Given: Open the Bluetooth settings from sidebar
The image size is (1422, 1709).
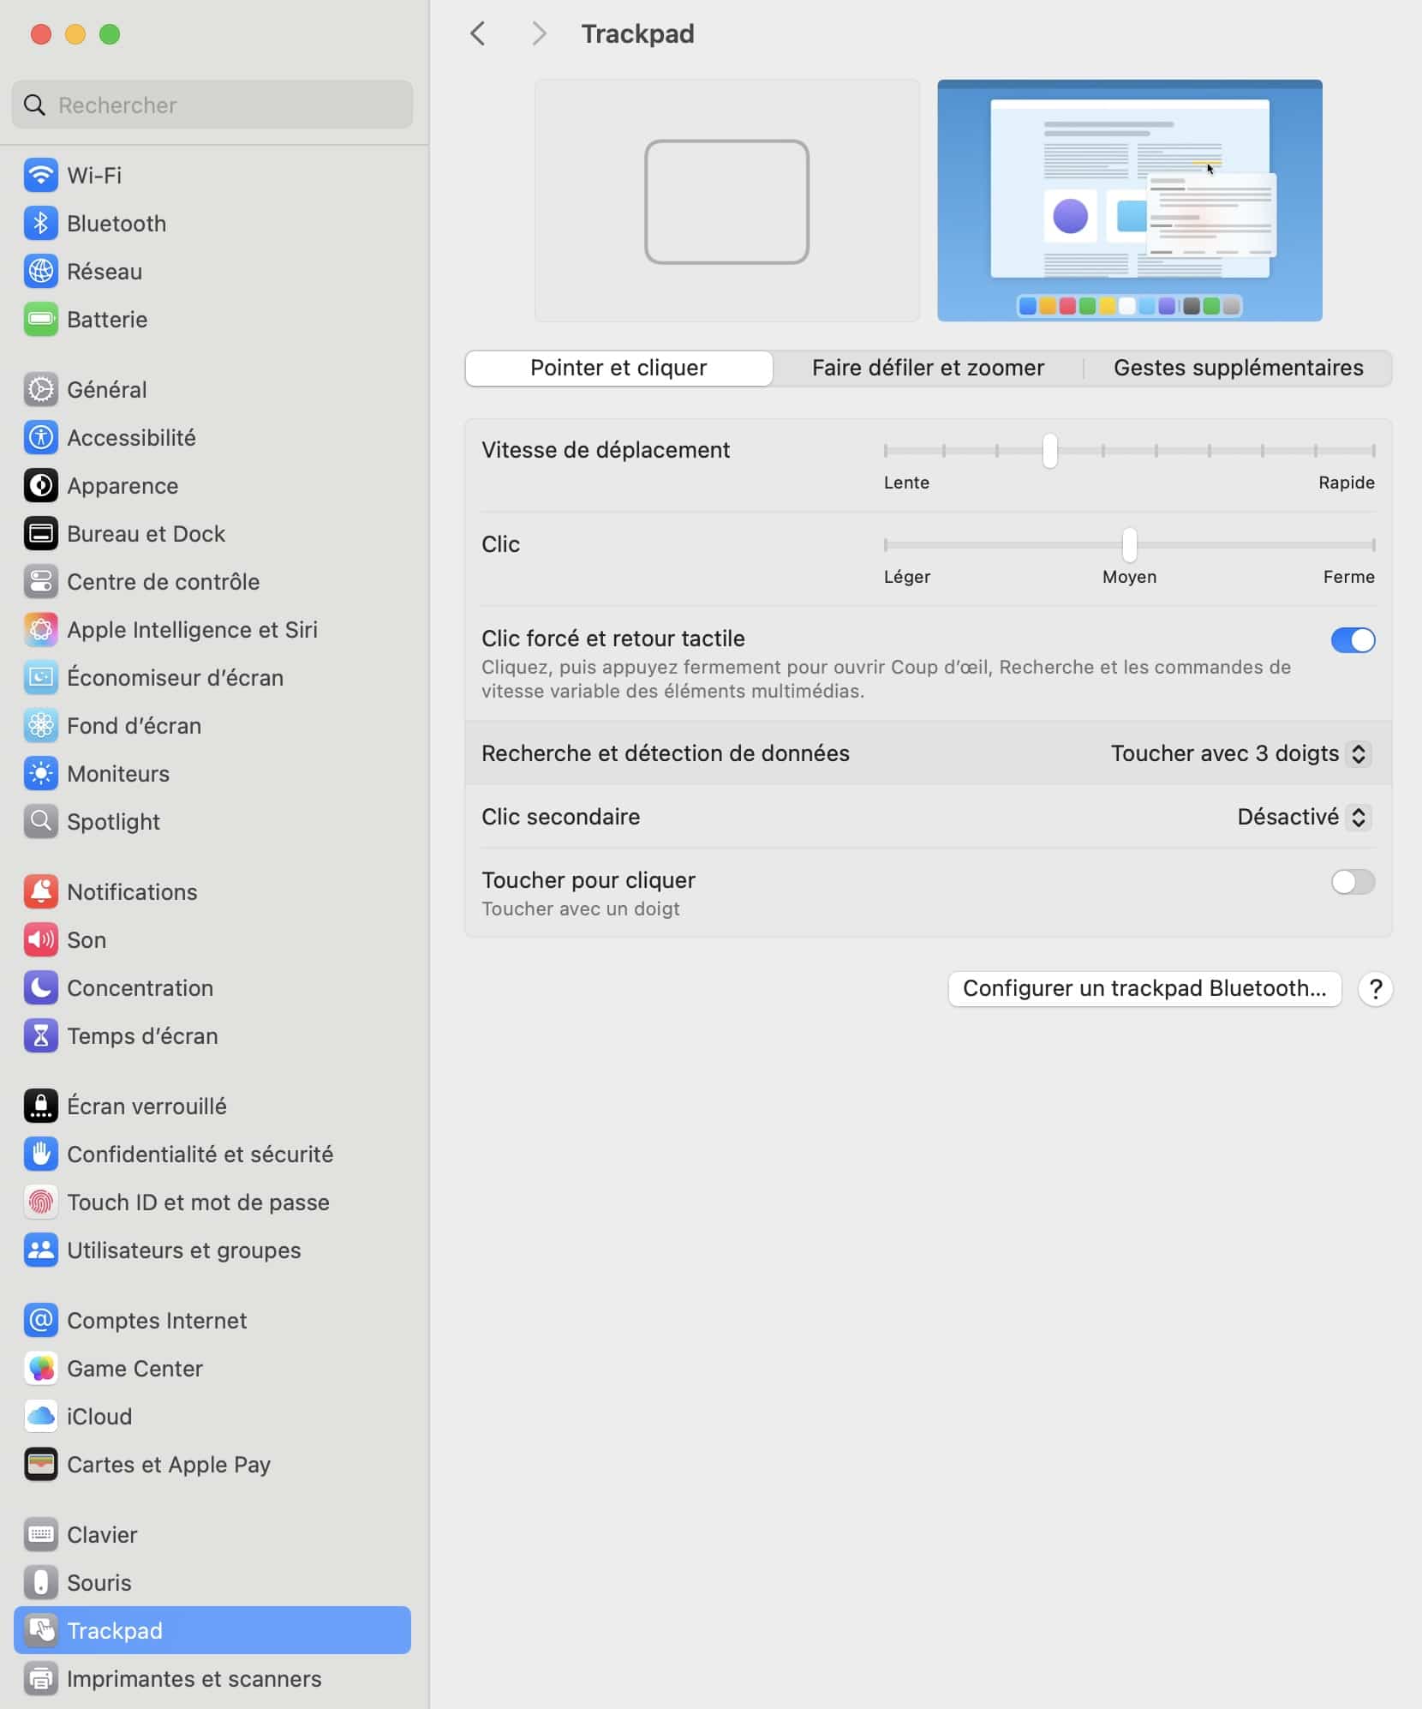Looking at the screenshot, I should 117,223.
